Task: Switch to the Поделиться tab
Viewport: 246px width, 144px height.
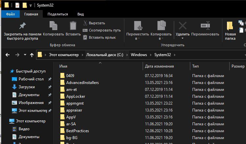Action: point(58,14)
